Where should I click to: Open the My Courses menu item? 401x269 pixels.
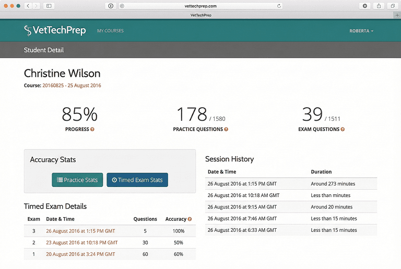pyautogui.click(x=110, y=31)
